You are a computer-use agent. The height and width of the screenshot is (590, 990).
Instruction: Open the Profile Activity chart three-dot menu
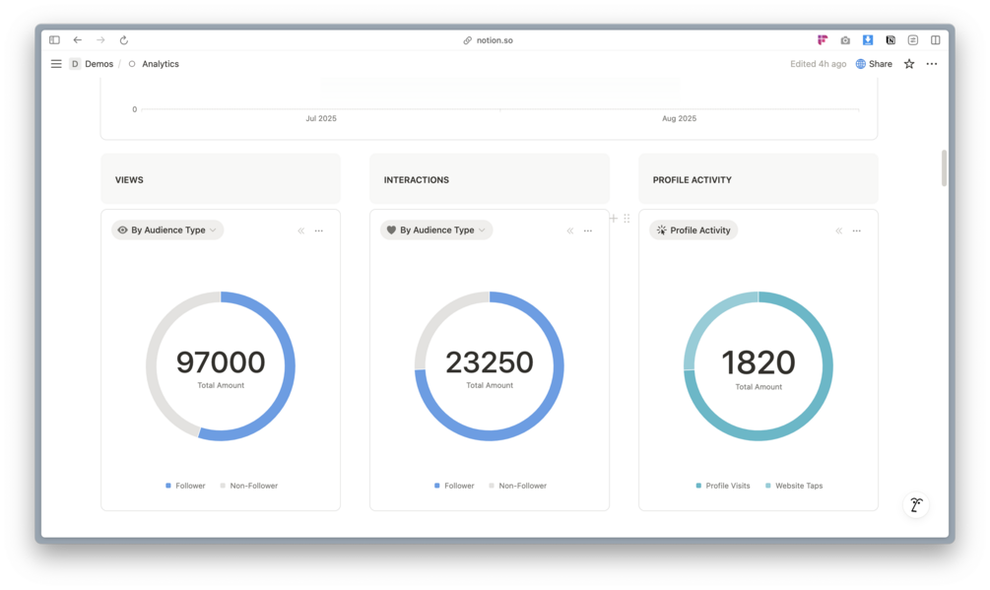point(857,230)
